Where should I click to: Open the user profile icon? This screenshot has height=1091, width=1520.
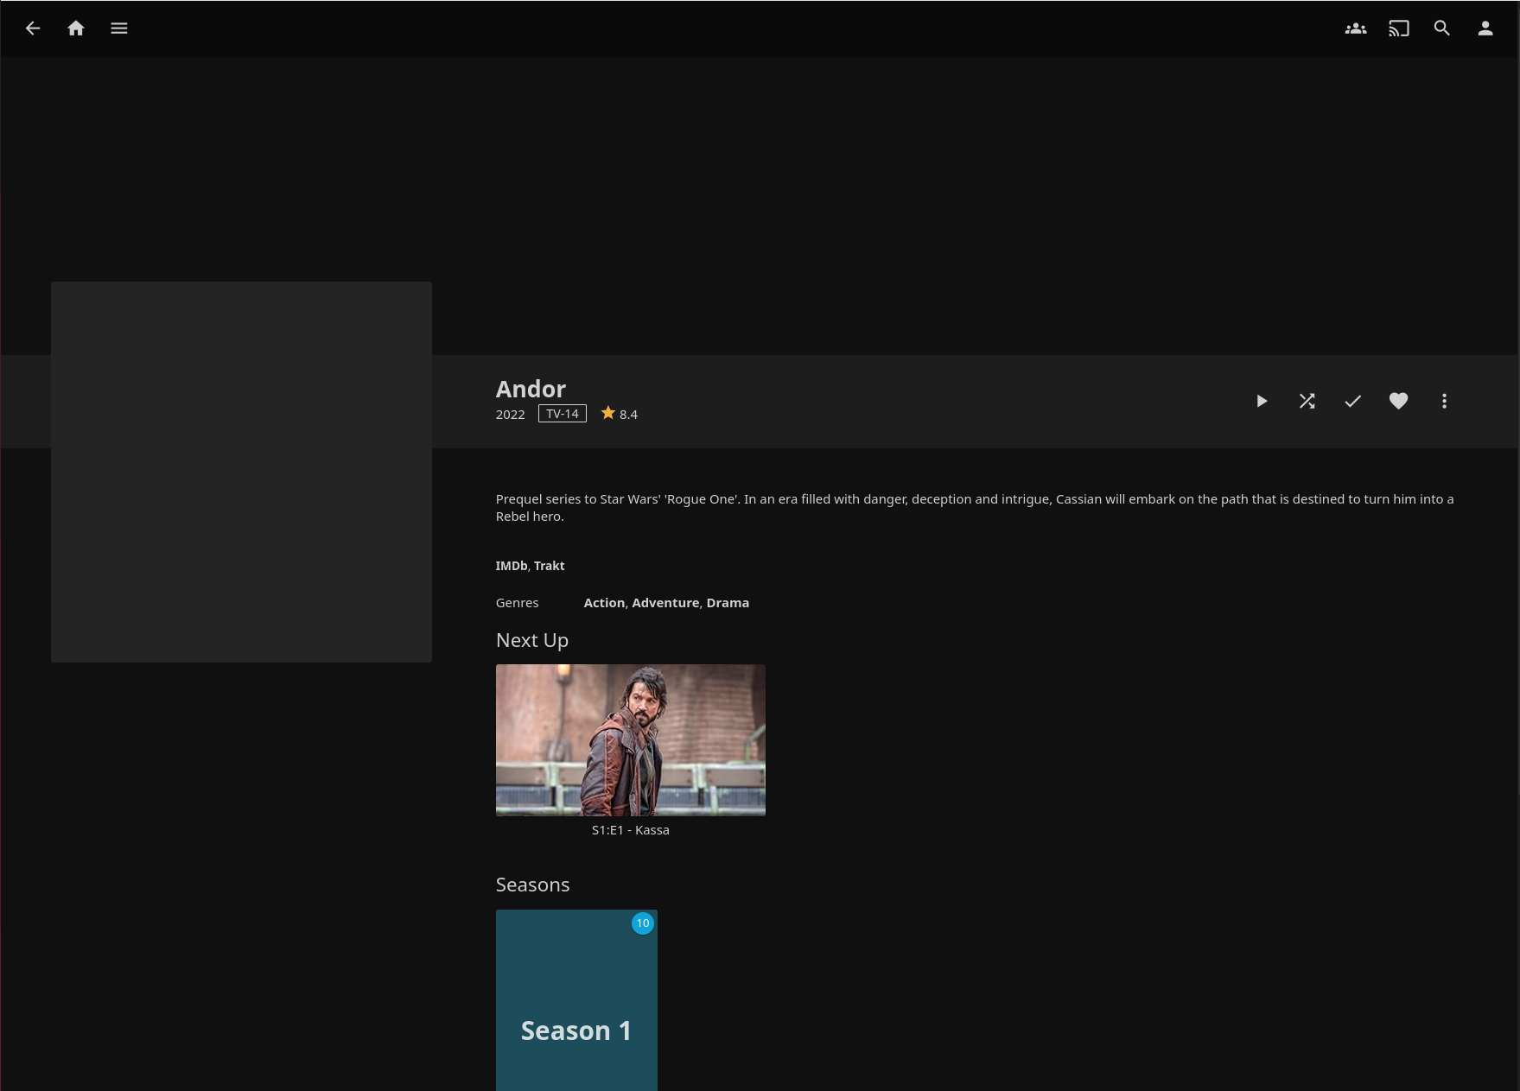[1485, 29]
